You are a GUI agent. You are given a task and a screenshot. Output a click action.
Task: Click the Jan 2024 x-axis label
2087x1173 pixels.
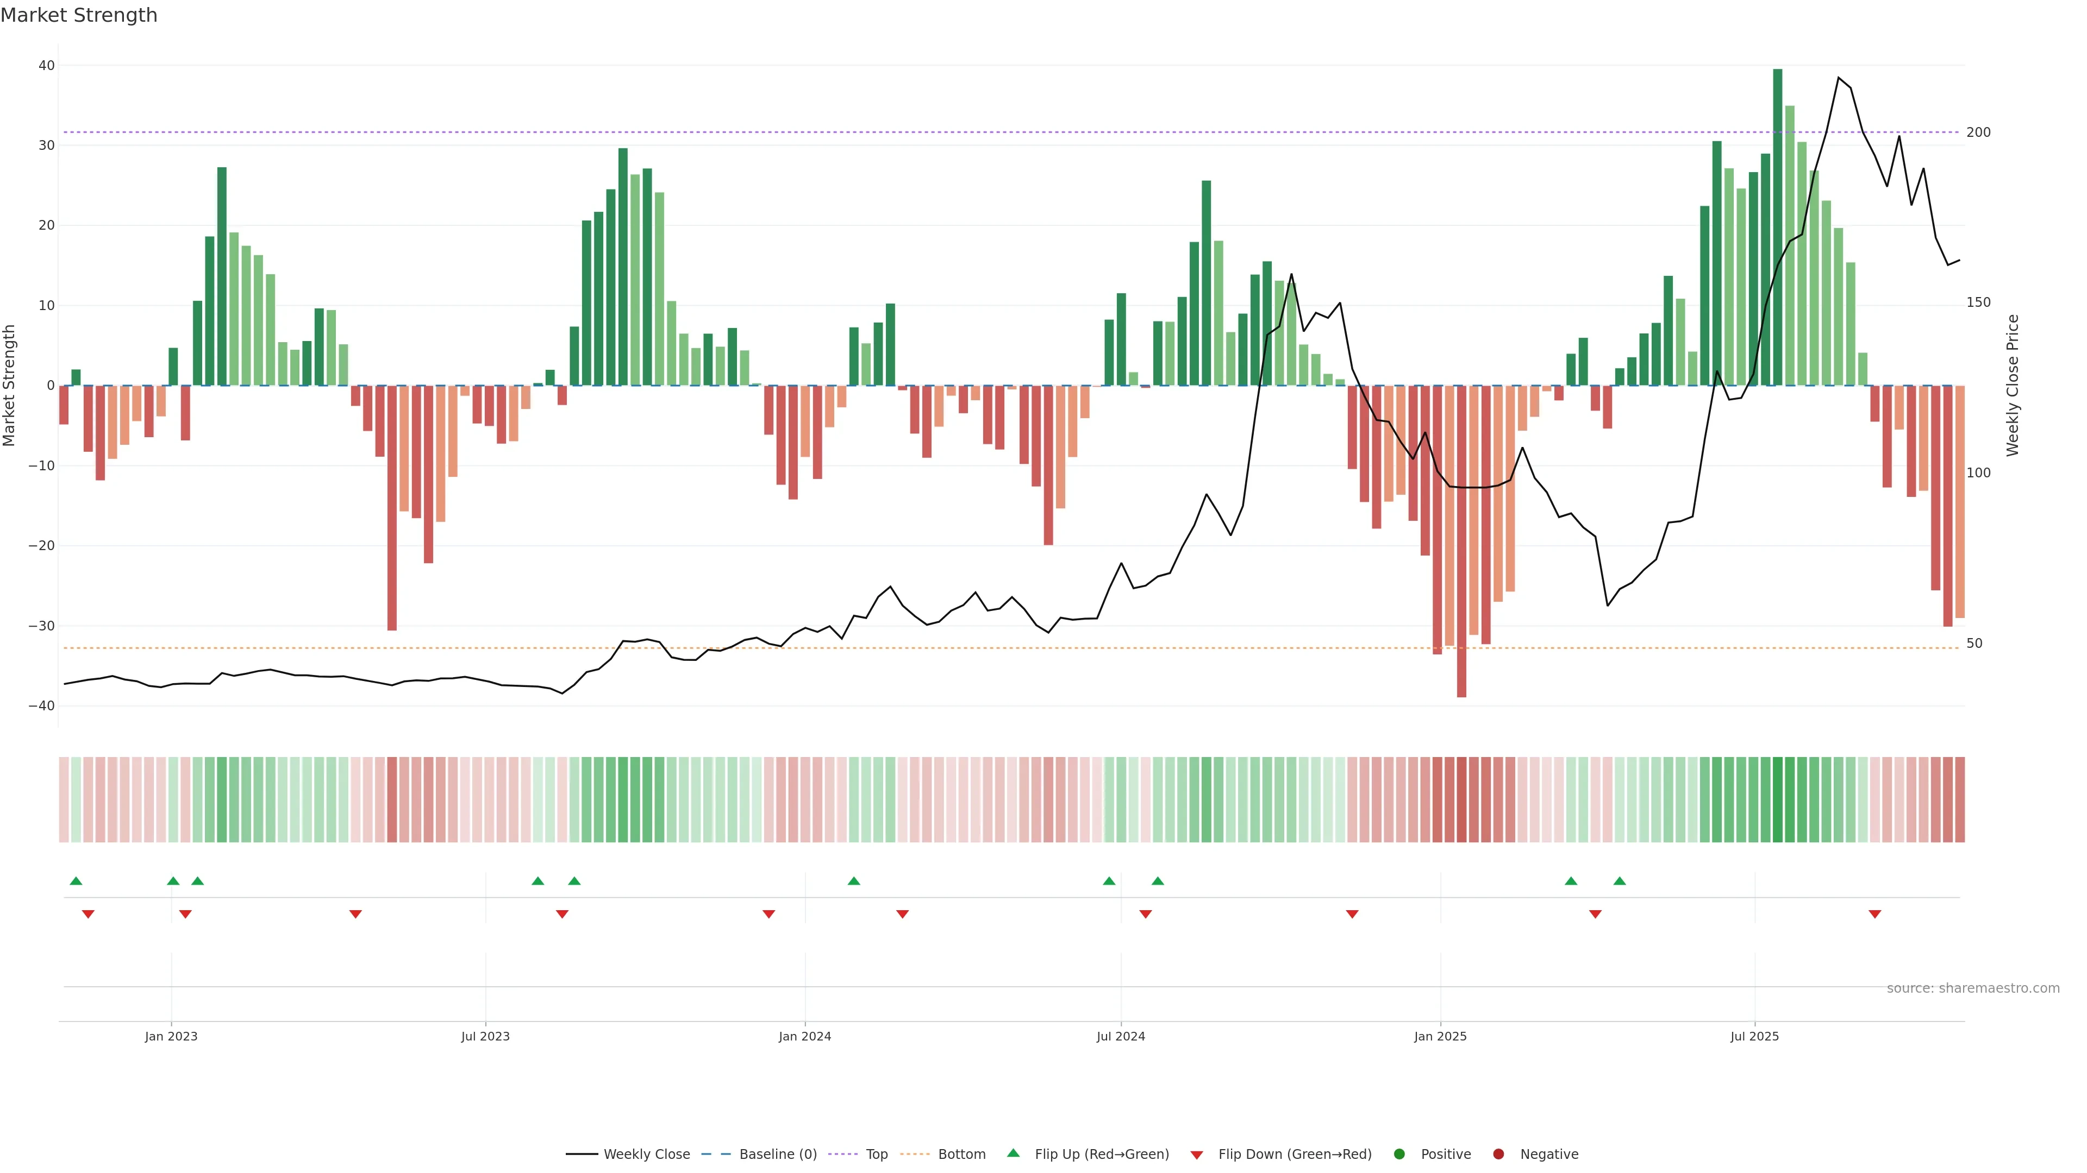[x=804, y=1036]
